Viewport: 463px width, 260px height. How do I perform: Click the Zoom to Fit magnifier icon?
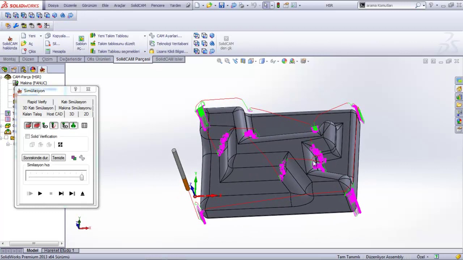tap(219, 61)
